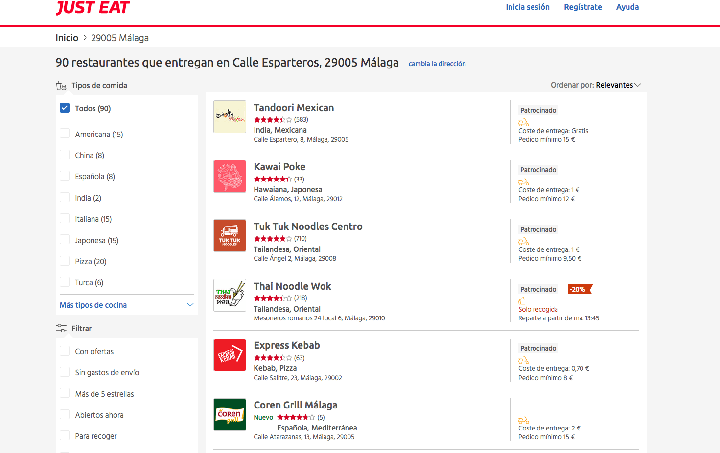This screenshot has height=453, width=720.
Task: Click the star rating of Express Kebab
Action: (273, 358)
